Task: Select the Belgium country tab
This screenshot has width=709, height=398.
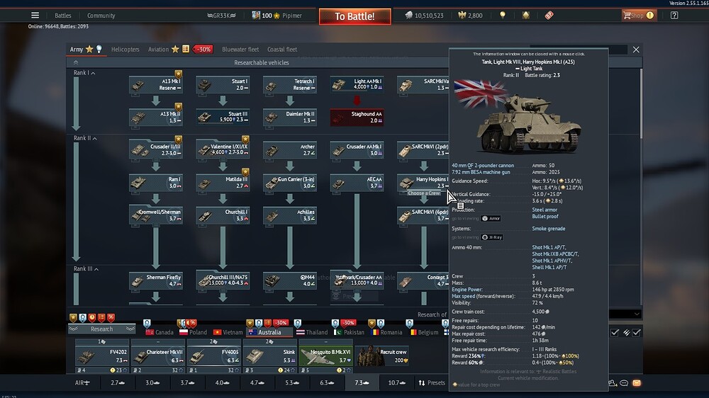Action: coord(424,332)
